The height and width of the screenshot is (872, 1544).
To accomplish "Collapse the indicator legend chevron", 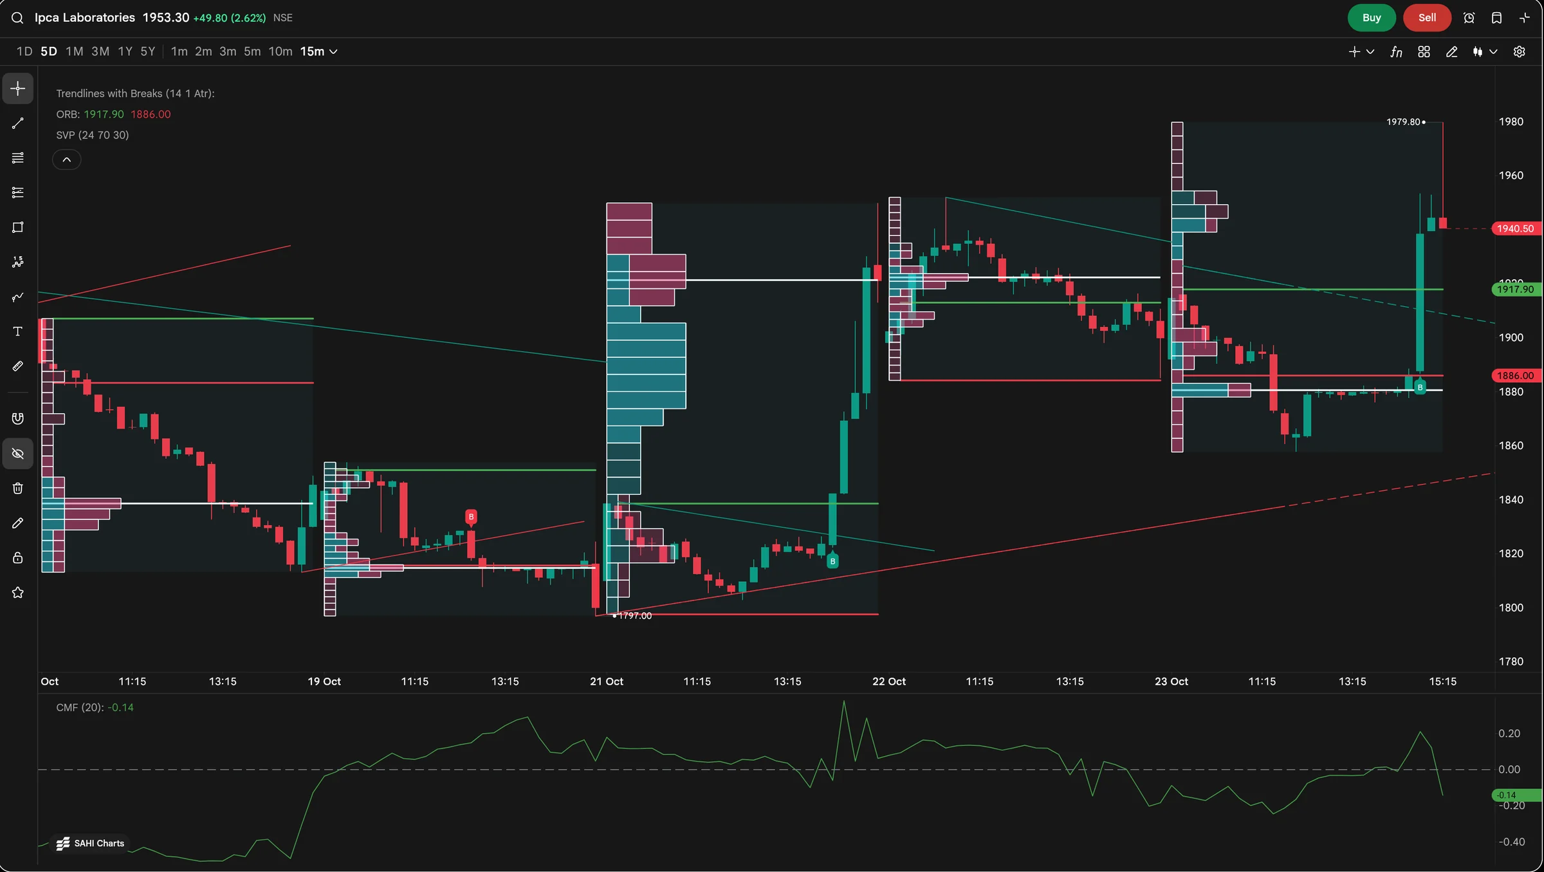I will pos(67,160).
